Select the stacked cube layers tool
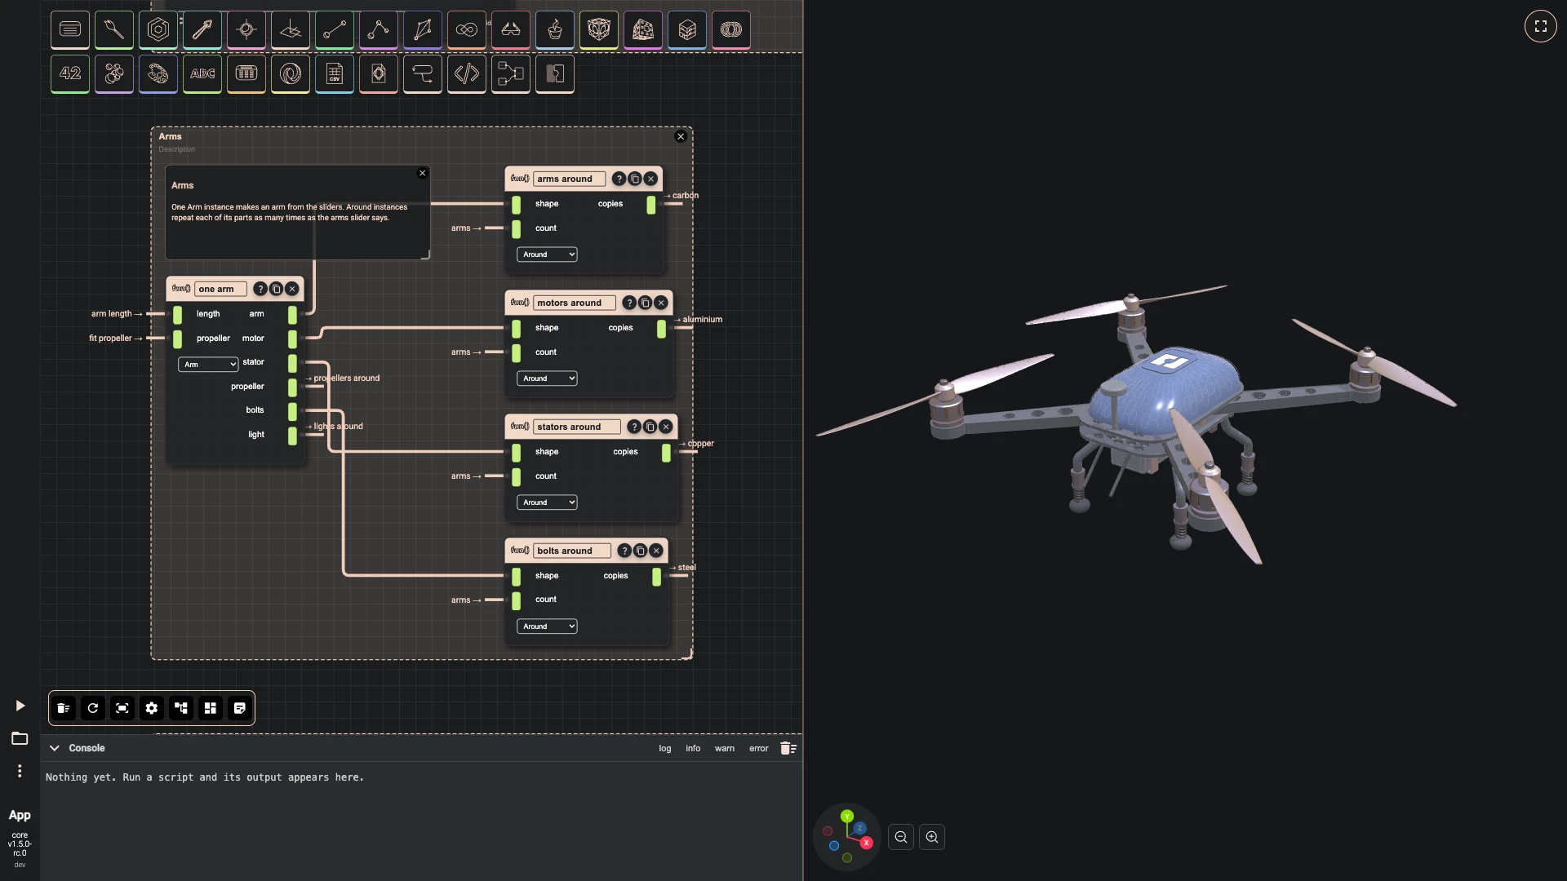 (687, 30)
